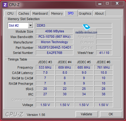Click the 533 MHz frequency cell

click(x=45, y=67)
